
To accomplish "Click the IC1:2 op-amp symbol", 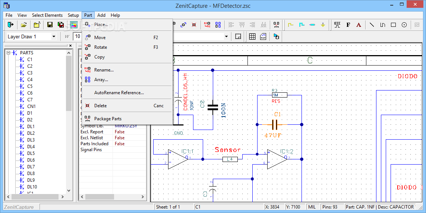I will pos(277,159).
